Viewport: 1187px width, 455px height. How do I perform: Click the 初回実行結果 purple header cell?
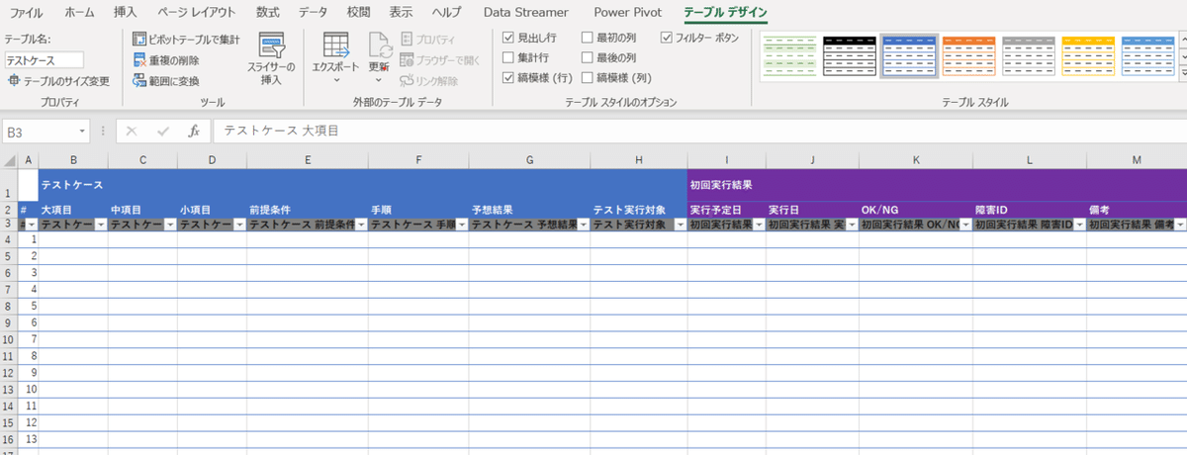pos(937,185)
